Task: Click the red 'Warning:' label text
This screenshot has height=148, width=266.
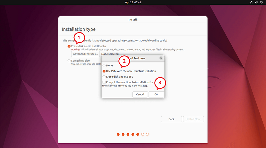Action: click(x=75, y=50)
